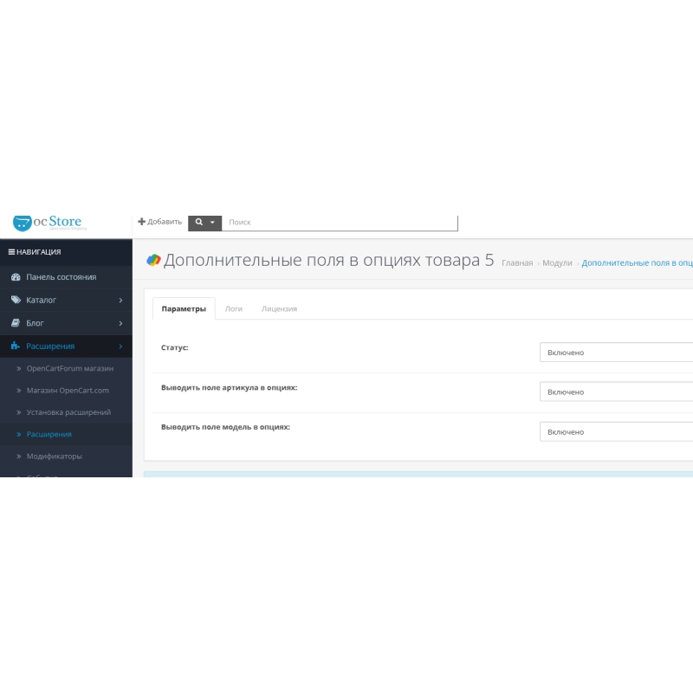The height and width of the screenshot is (693, 693).
Task: Open the model field display dropdown
Action: pos(617,431)
